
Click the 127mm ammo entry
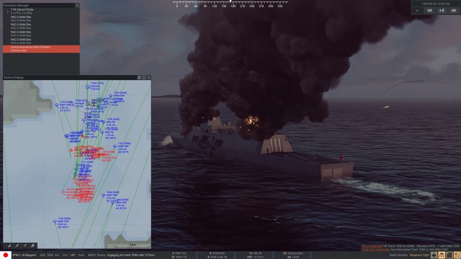[x=255, y=257]
